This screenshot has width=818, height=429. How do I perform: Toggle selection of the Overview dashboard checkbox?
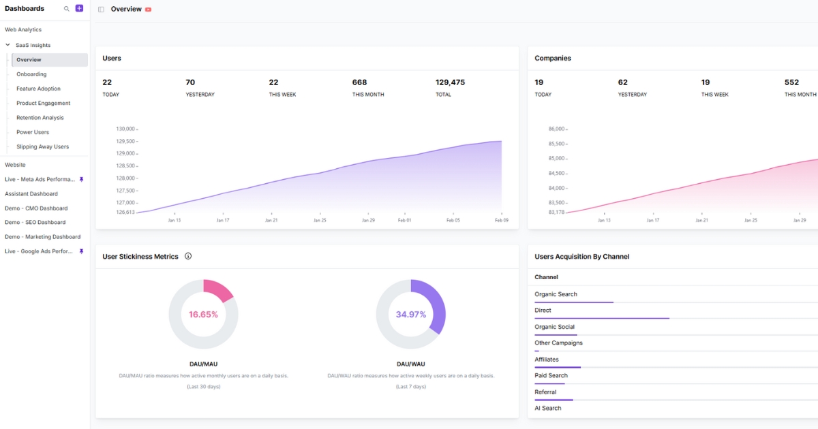tap(101, 10)
